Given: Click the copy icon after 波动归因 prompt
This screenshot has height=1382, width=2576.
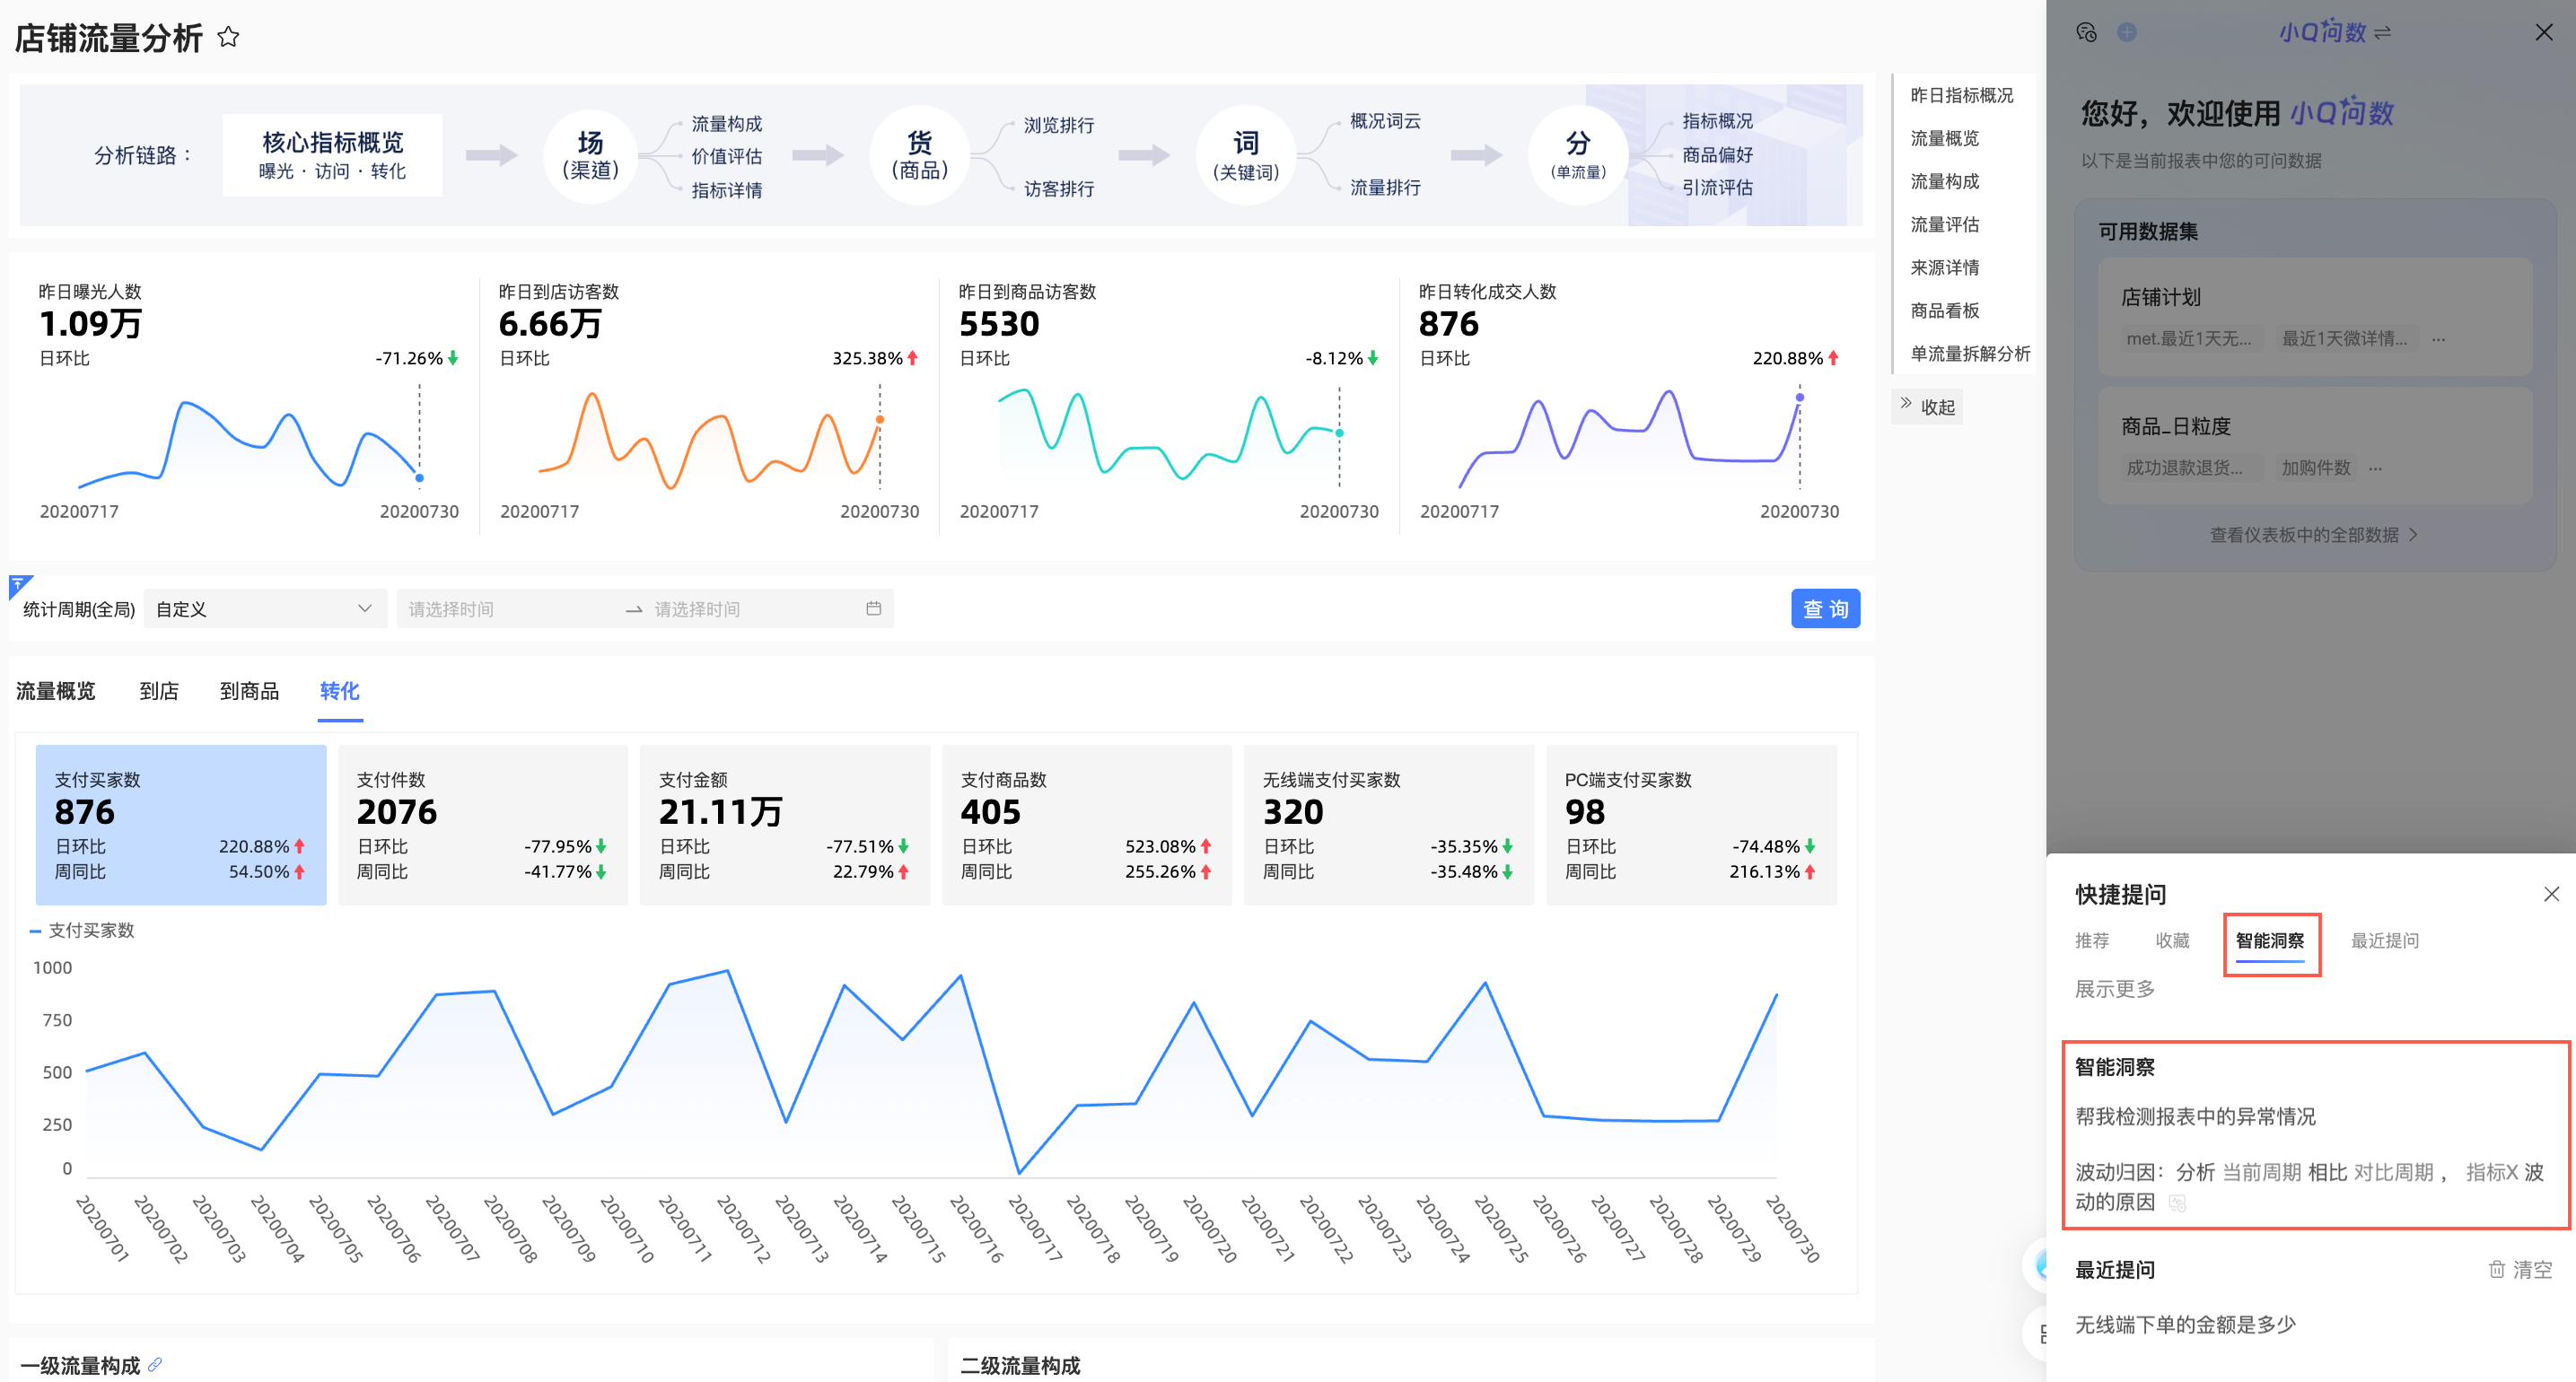Looking at the screenshot, I should [x=2177, y=1203].
